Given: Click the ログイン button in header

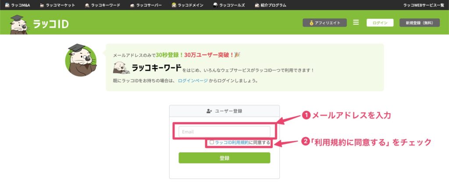Looking at the screenshot, I should (x=380, y=23).
